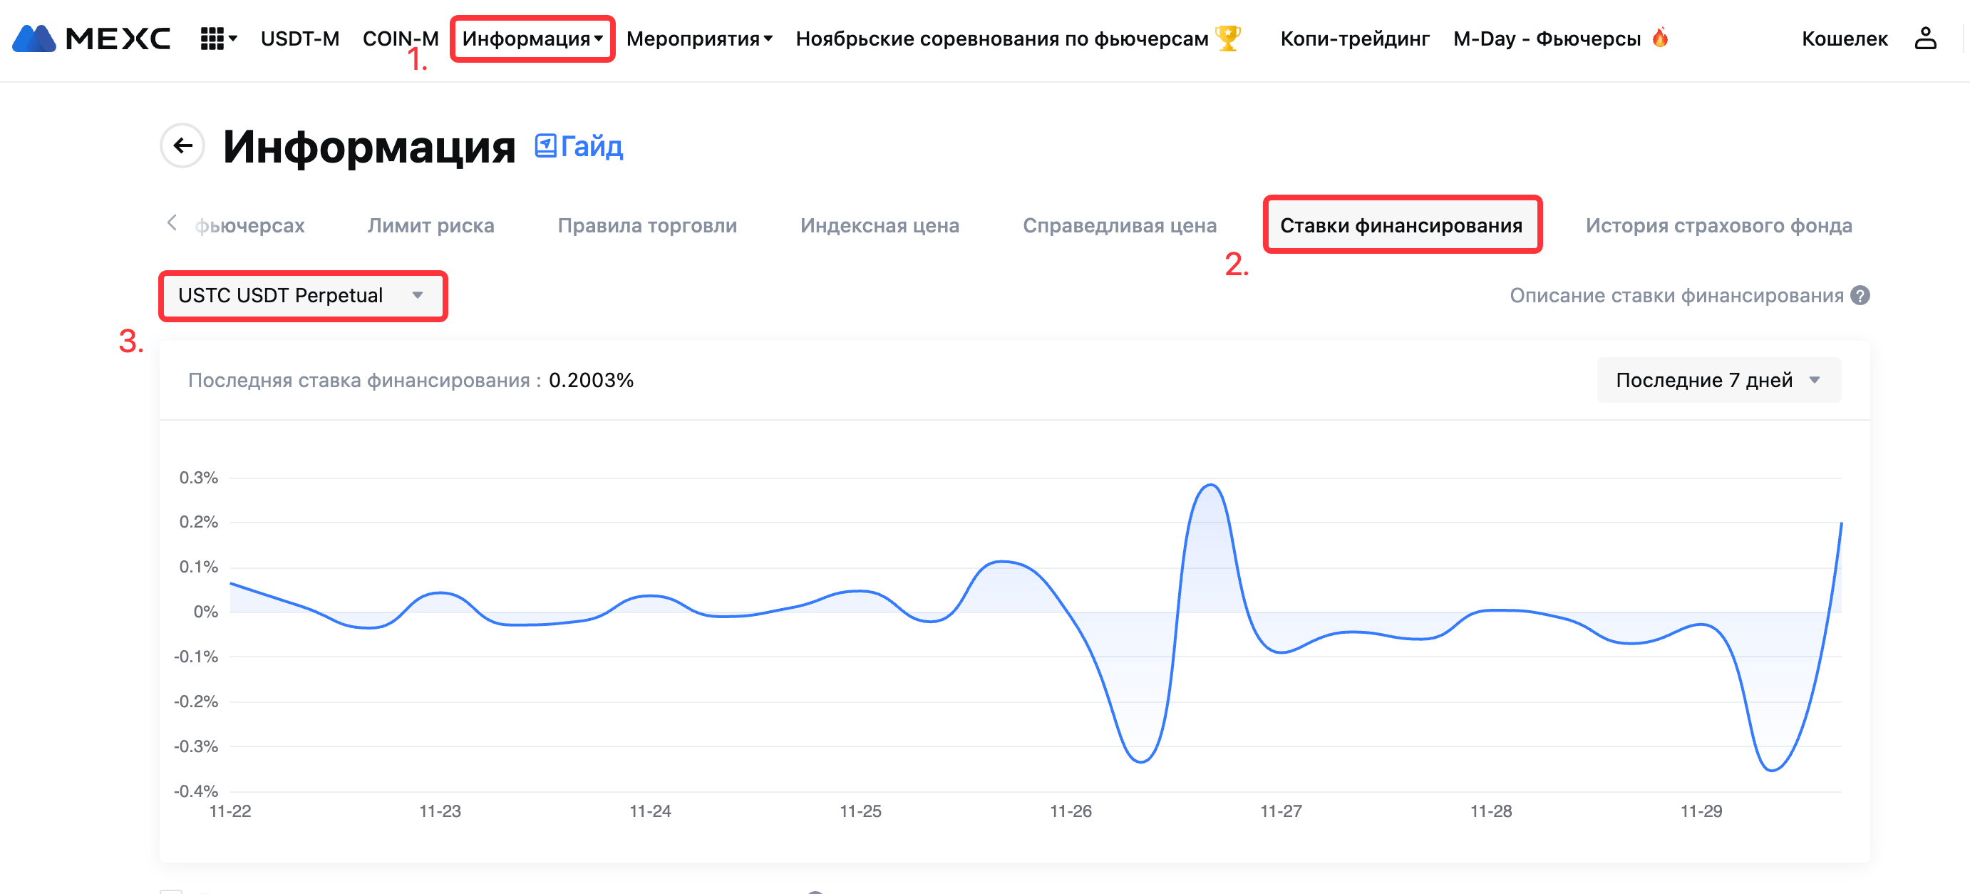
Task: Expand the Информация navigation menu
Action: tap(532, 38)
